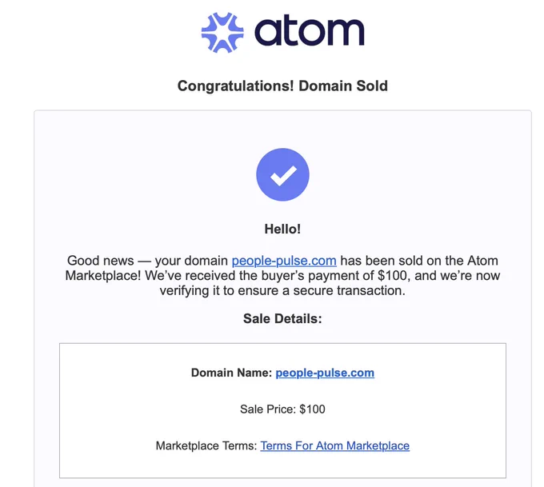This screenshot has height=487, width=544.
Task: Open people-pulse.com link beside Domain Name
Action: click(325, 373)
